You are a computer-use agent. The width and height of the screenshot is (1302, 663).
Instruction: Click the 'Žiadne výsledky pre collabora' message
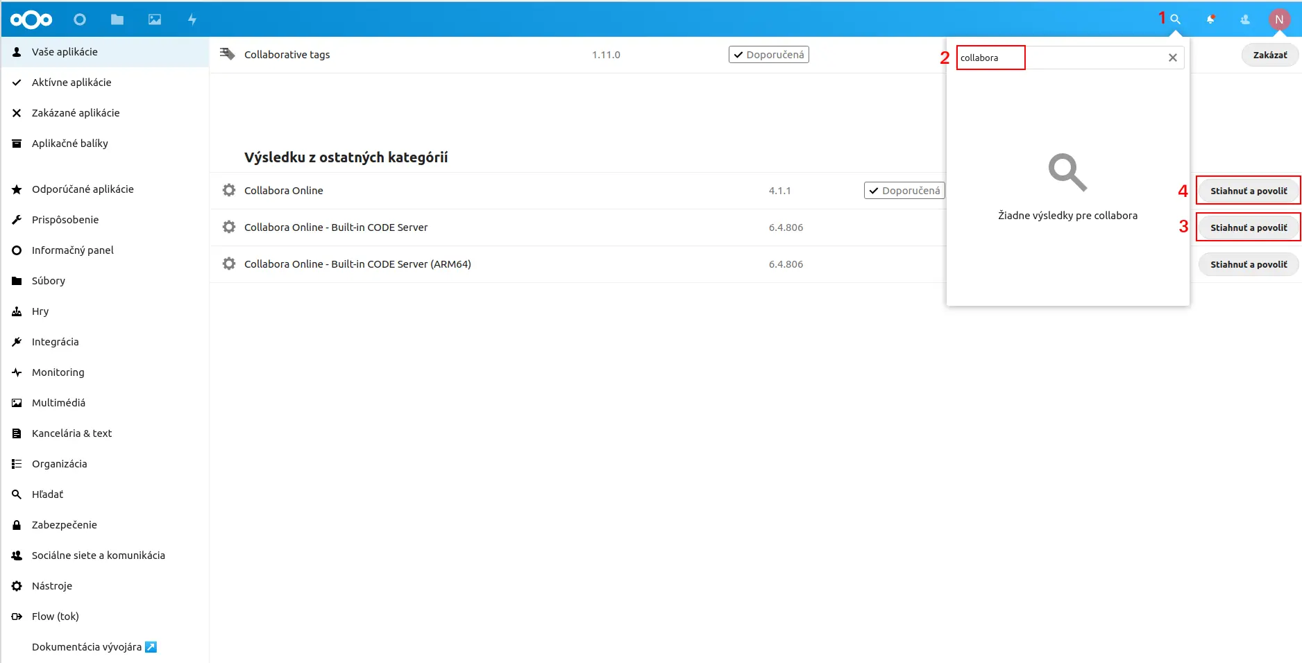(x=1067, y=216)
